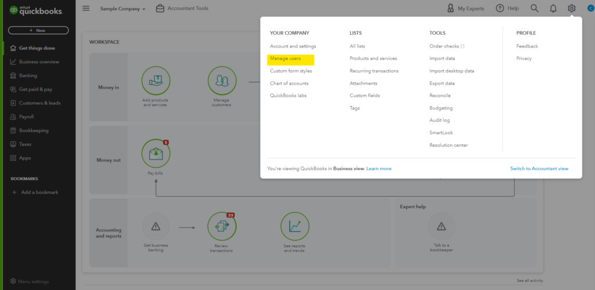
Task: Open Customers & leads in sidebar
Action: [x=40, y=103]
